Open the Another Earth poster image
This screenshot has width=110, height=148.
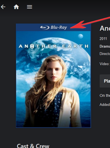[x=53, y=76]
